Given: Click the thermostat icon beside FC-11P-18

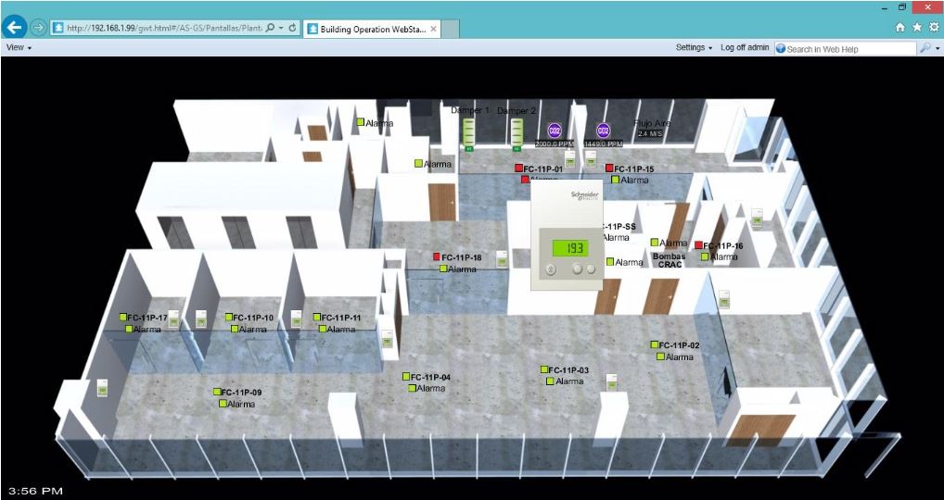Looking at the screenshot, I should [502, 258].
